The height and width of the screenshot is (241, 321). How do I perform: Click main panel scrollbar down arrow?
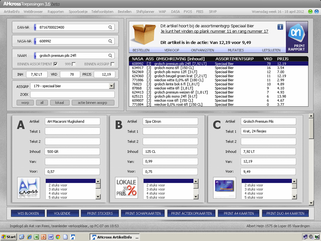pos(311,203)
